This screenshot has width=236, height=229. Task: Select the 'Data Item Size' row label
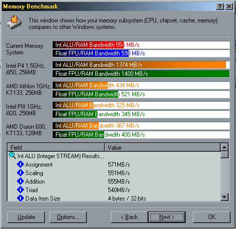click(42, 198)
